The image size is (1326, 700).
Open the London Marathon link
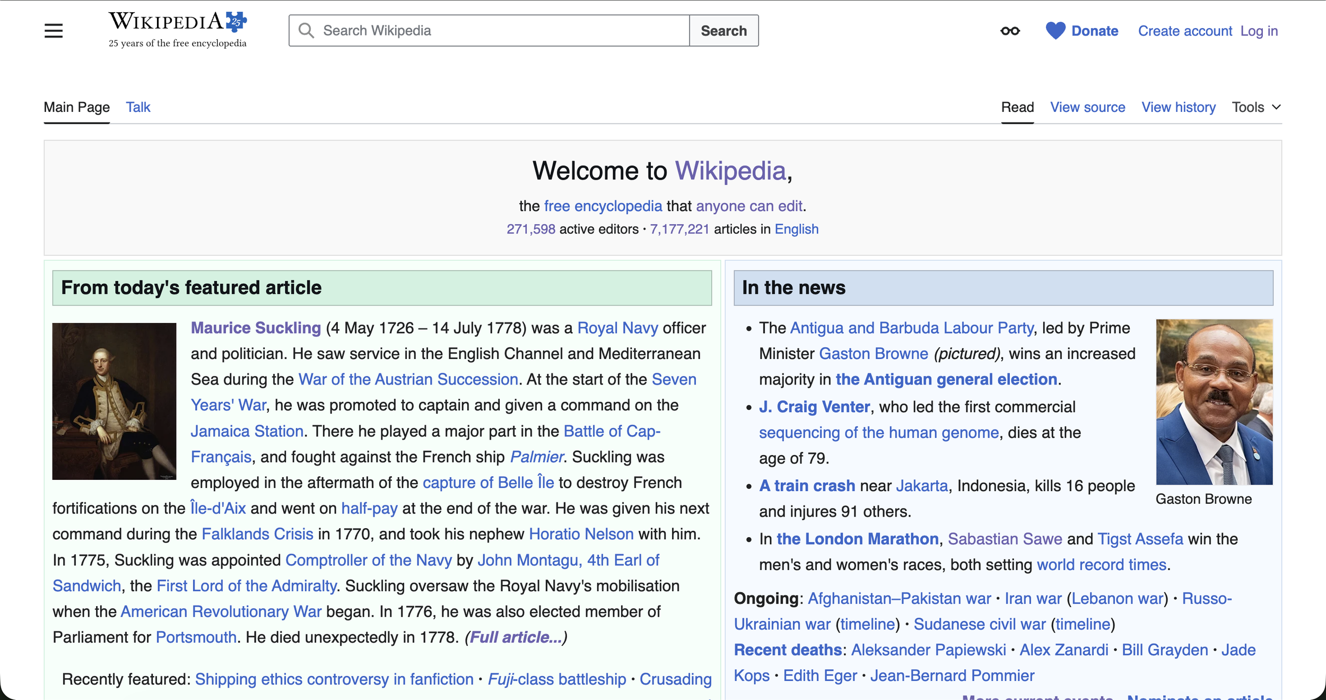858,539
